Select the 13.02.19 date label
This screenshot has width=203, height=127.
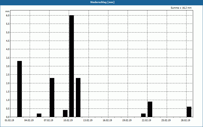click(x=88, y=120)
